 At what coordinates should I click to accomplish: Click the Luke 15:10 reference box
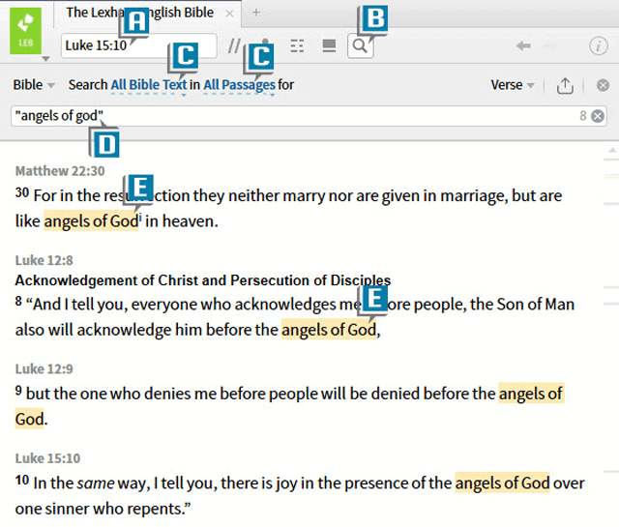coord(138,45)
